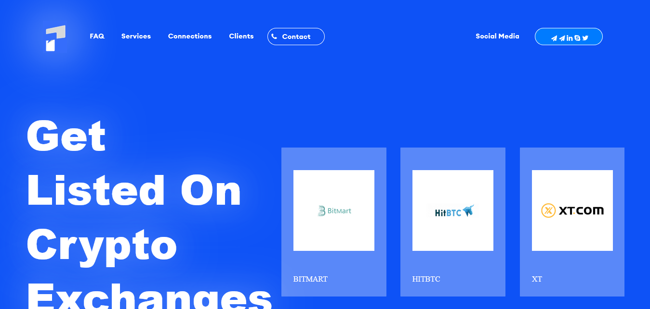Image resolution: width=650 pixels, height=309 pixels.
Task: Navigate to Connections in the nav bar
Action: coord(190,36)
